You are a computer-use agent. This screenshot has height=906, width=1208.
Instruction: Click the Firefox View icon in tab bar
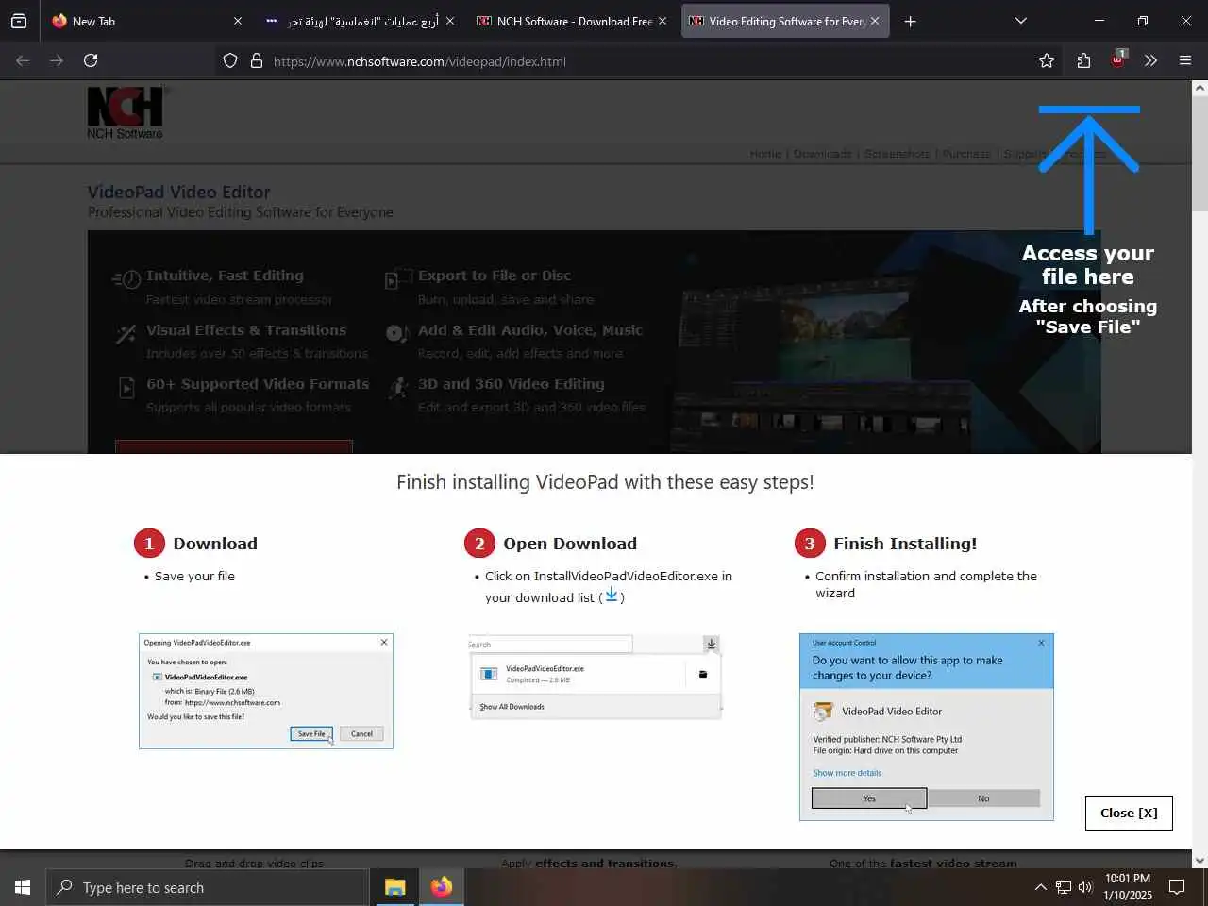(19, 21)
